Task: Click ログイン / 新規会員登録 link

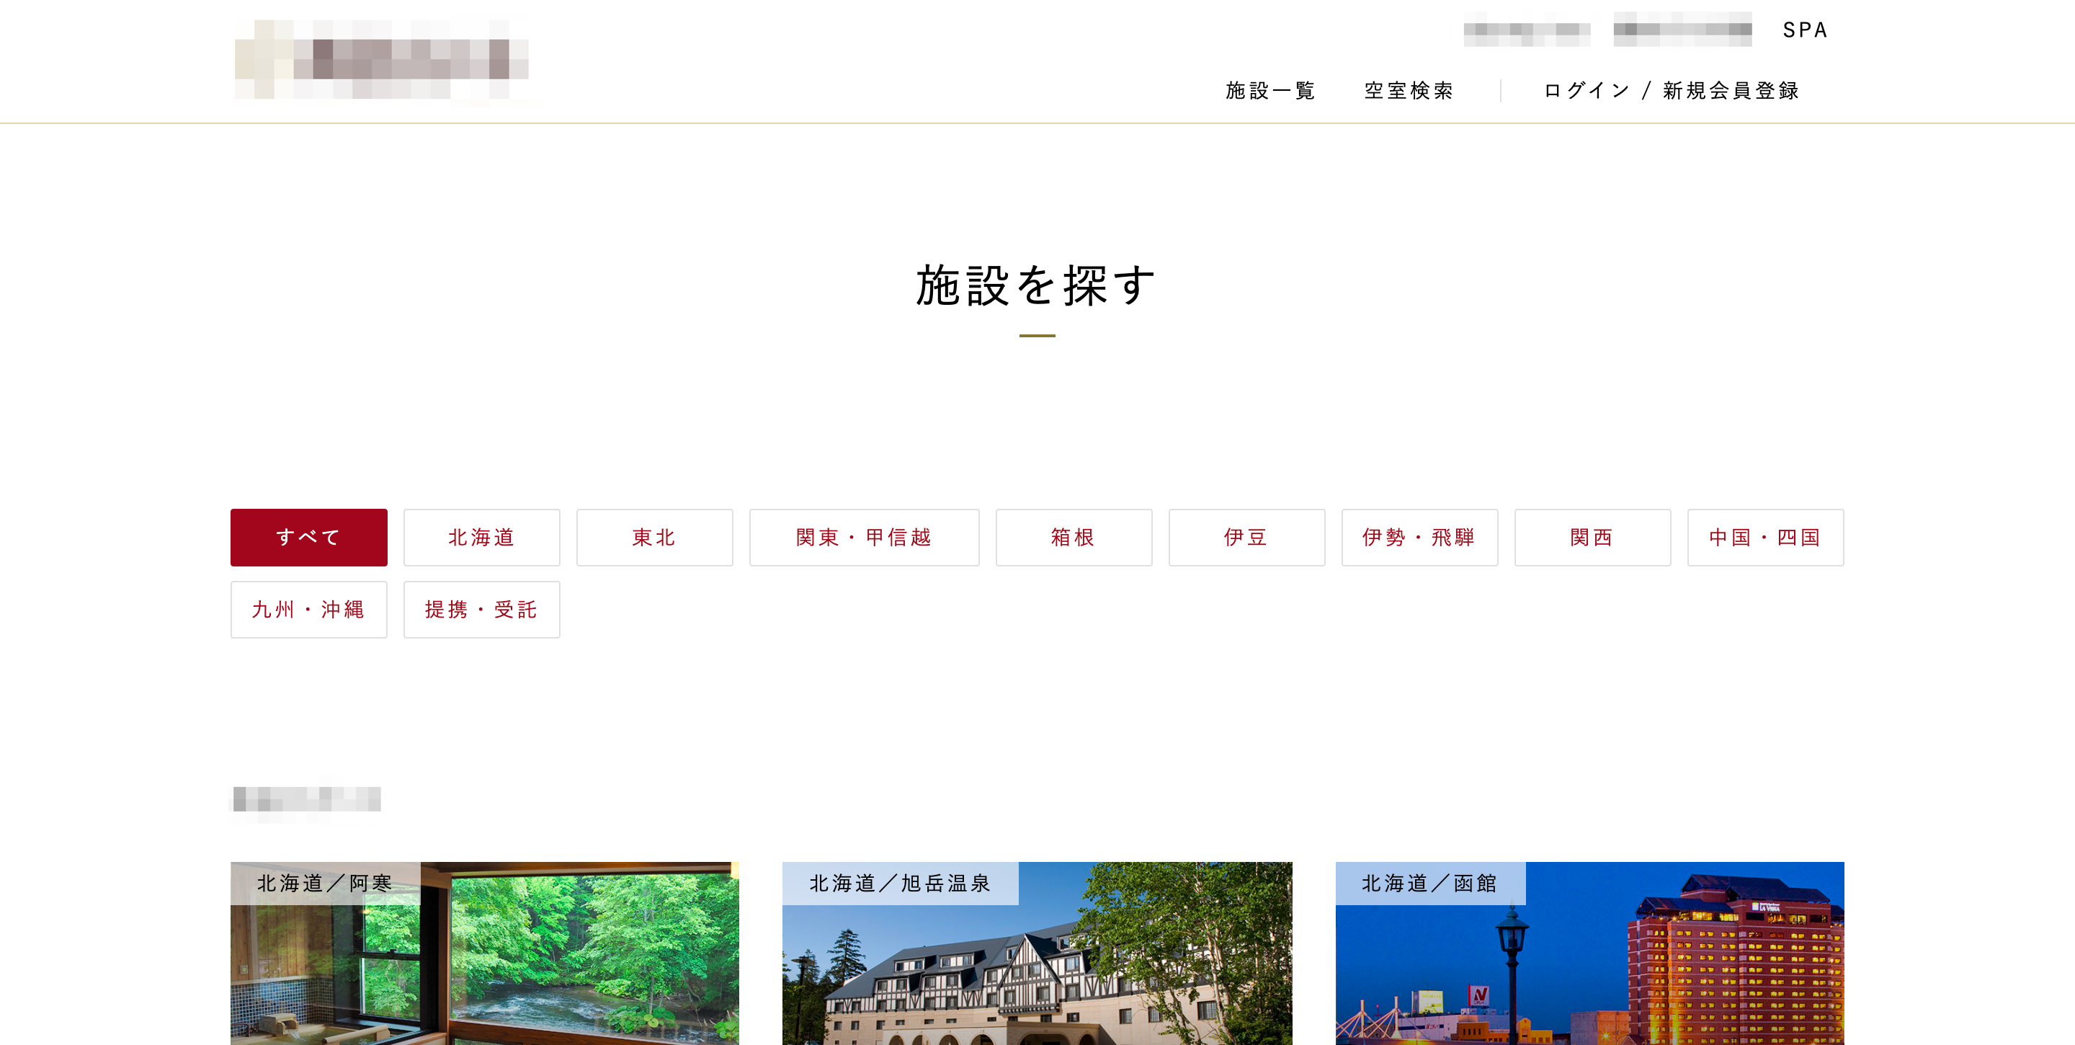Action: (x=1672, y=90)
